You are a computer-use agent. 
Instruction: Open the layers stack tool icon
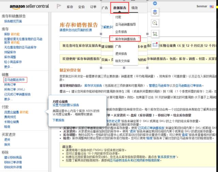(x=155, y=12)
